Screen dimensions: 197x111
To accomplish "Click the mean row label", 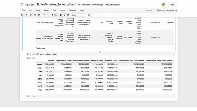I will click(40, 68).
